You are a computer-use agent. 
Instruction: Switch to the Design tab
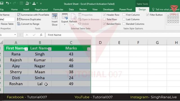[x=142, y=10]
